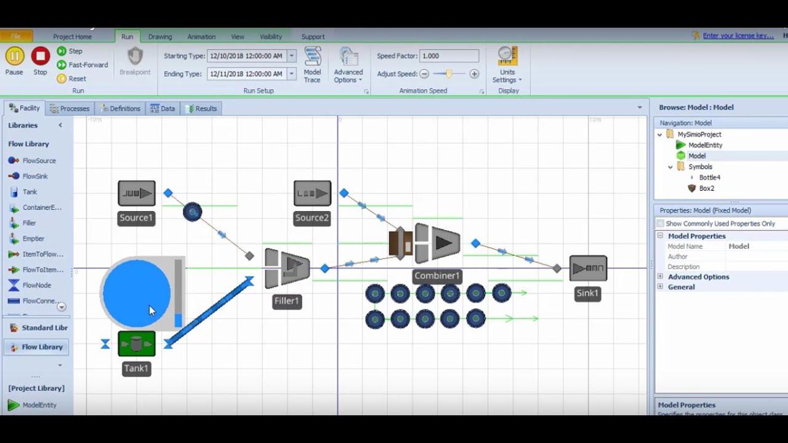Select Source1 object on canvas

tap(137, 193)
